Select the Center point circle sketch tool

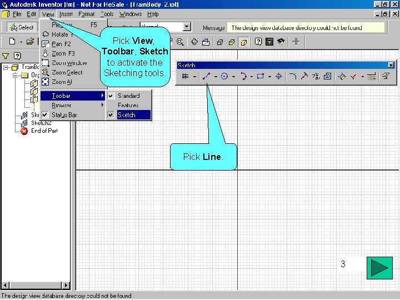click(x=224, y=76)
